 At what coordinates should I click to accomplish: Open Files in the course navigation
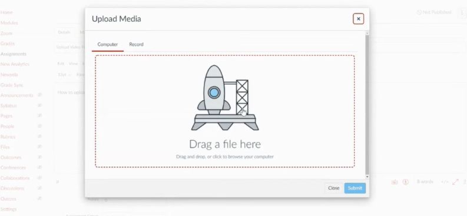click(x=5, y=147)
